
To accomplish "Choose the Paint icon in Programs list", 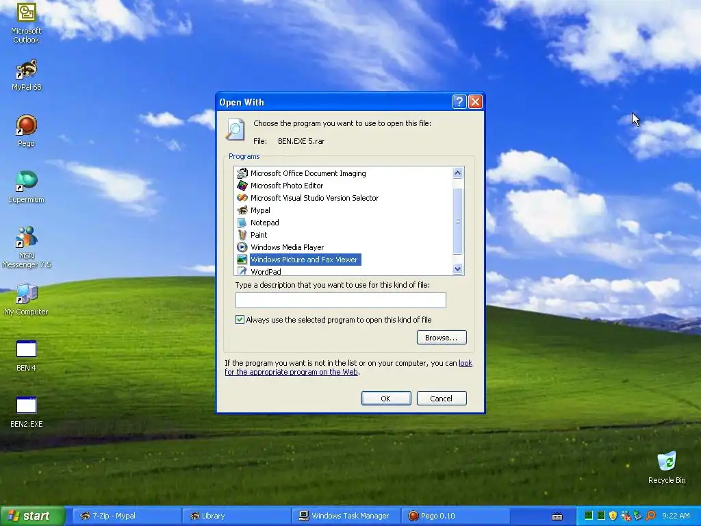I will [x=242, y=235].
